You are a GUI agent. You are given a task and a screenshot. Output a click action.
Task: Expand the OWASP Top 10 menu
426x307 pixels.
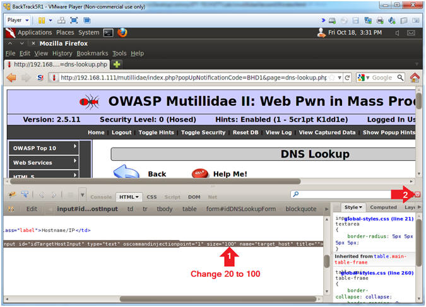point(44,148)
